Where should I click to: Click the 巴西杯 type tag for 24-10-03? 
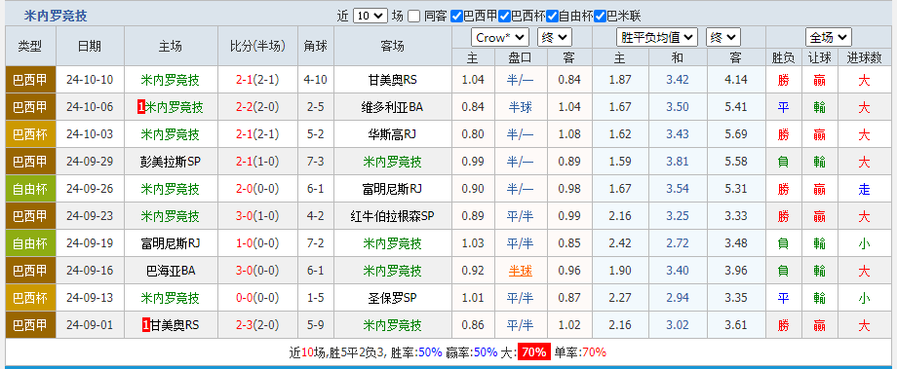pyautogui.click(x=31, y=134)
